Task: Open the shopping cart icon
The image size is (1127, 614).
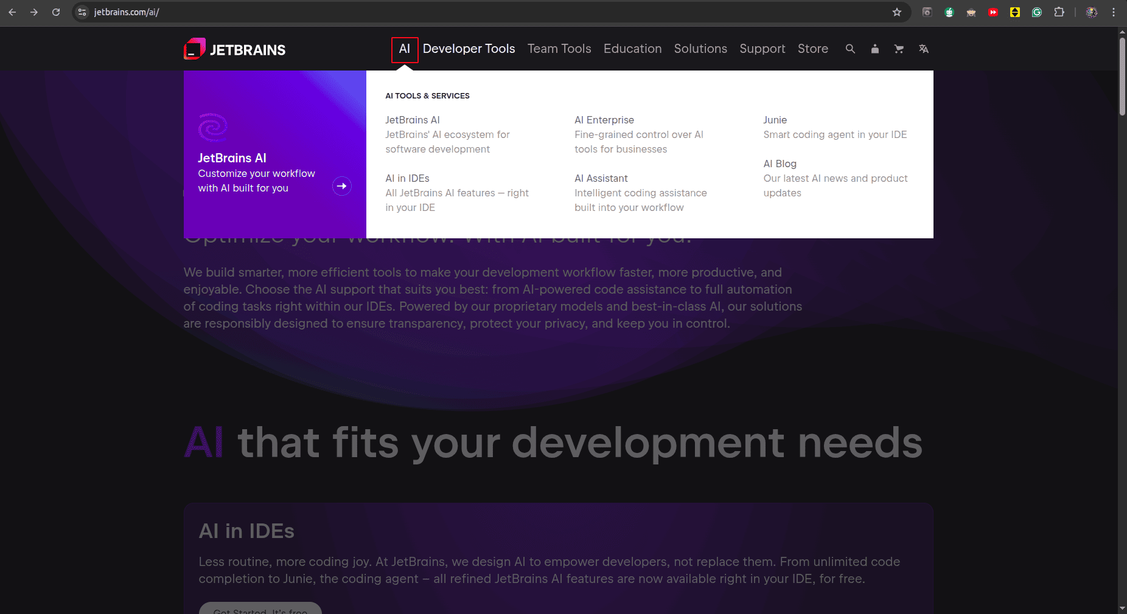Action: pos(899,49)
